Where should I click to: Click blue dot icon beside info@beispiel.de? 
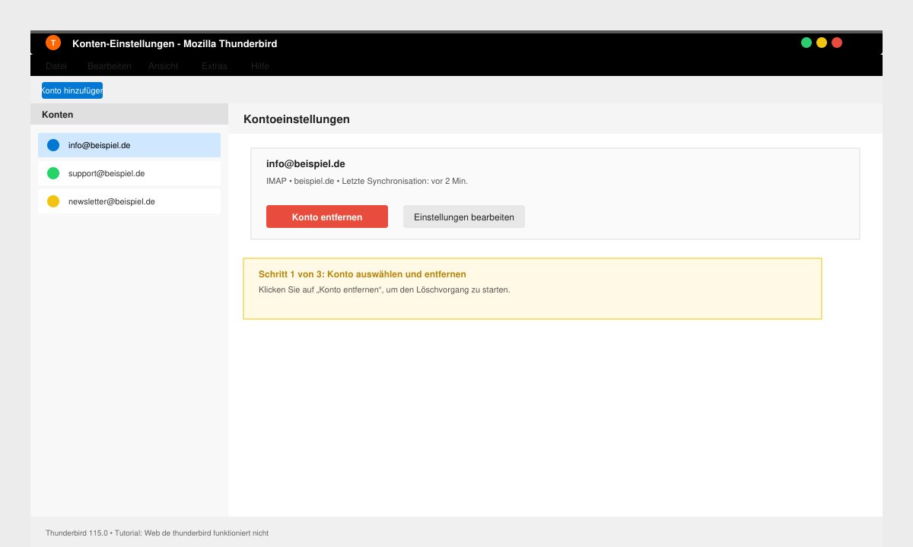(x=53, y=145)
